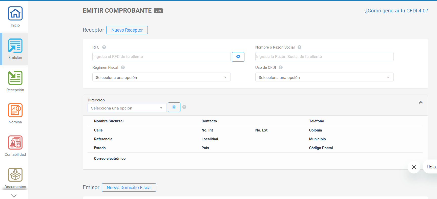Click the Contacto label
This screenshot has height=199, width=437.
click(209, 121)
